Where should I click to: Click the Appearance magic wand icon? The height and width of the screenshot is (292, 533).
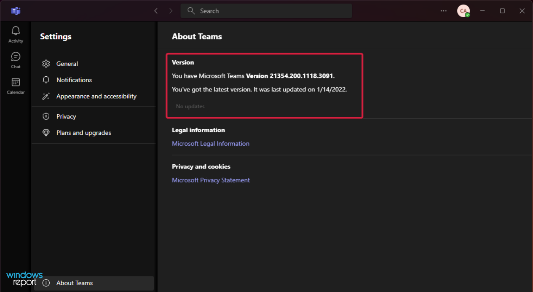(46, 96)
